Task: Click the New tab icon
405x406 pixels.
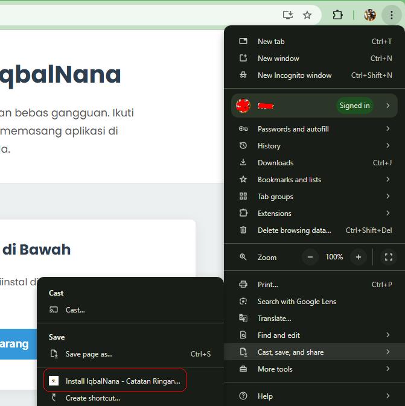Action: pos(243,41)
